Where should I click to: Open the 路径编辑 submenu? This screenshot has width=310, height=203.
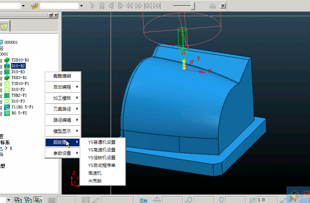[x=63, y=120]
